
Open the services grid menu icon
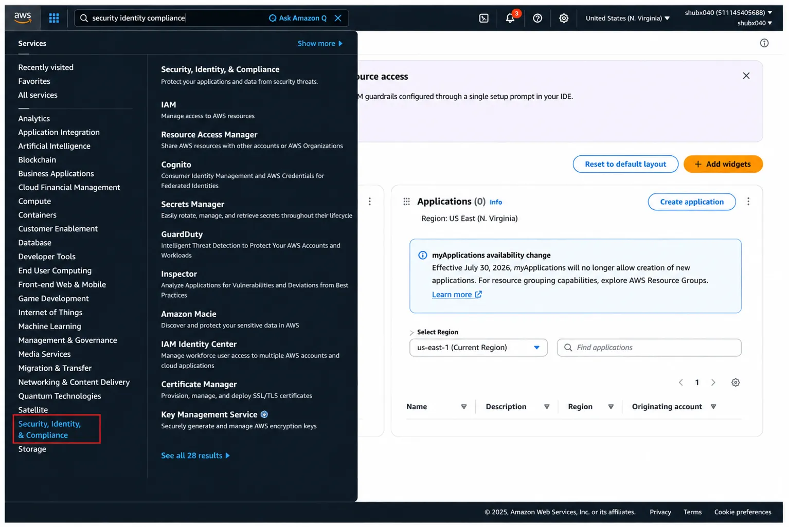54,18
